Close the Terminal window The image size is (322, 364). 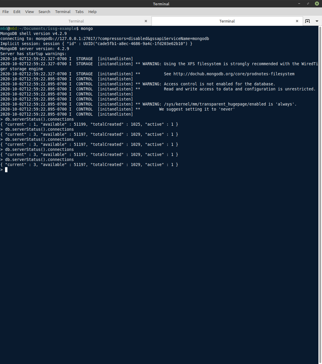pos(317,4)
